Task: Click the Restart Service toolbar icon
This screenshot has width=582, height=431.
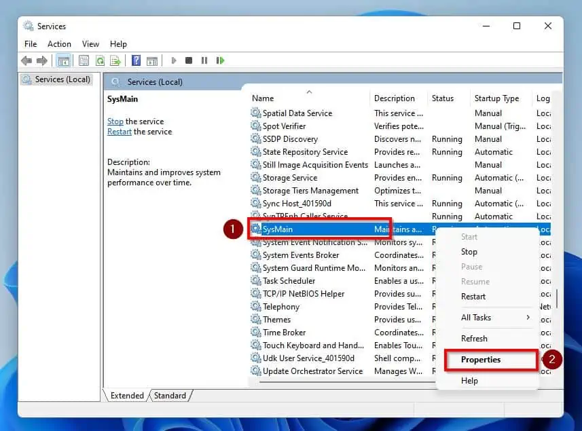Action: [x=220, y=60]
